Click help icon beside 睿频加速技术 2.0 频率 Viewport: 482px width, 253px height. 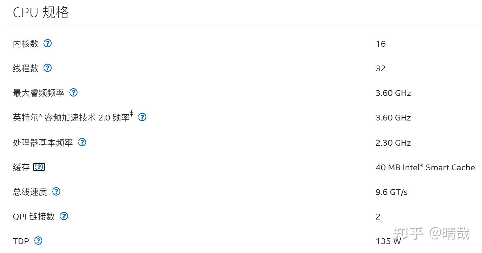pyautogui.click(x=142, y=117)
